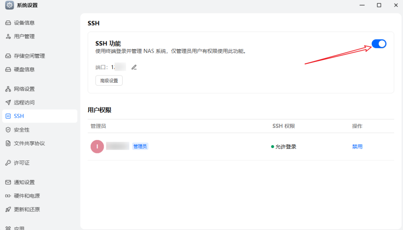The height and width of the screenshot is (230, 403).
Task: Disable SSH for the admin via 禁用
Action: tap(357, 146)
